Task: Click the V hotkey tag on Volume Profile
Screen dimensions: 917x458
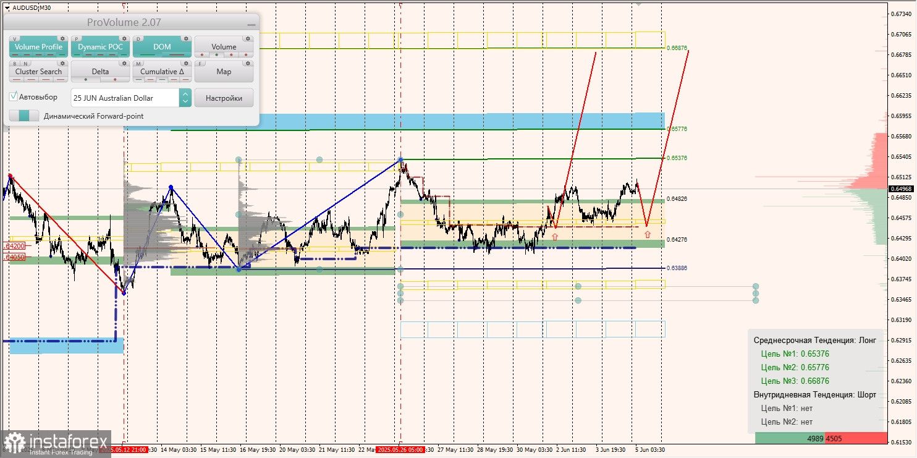Action: point(15,38)
